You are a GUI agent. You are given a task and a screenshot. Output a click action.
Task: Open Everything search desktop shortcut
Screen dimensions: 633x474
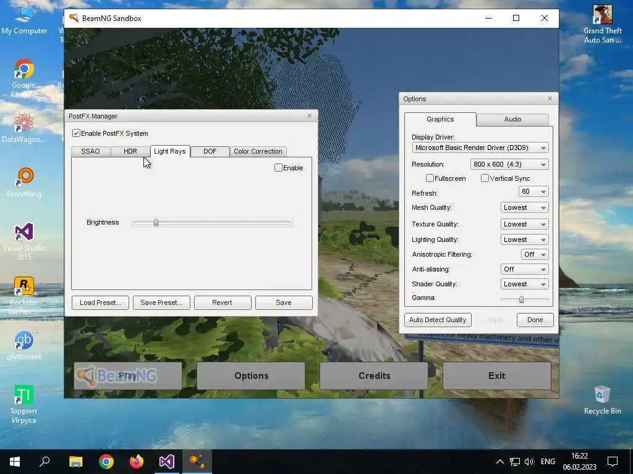[24, 183]
